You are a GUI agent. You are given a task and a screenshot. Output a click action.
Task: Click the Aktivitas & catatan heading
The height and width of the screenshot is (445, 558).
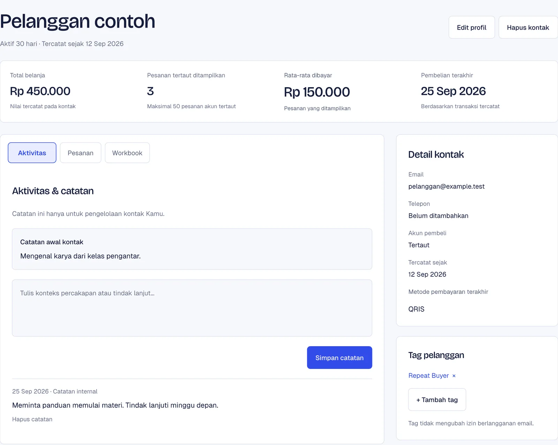tap(53, 191)
